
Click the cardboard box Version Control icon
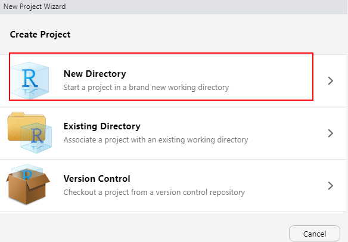coord(28,184)
